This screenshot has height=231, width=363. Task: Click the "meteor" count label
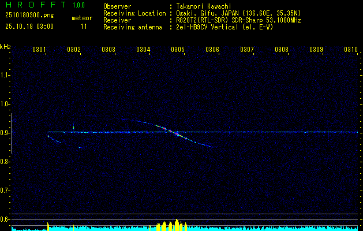pos(82,18)
